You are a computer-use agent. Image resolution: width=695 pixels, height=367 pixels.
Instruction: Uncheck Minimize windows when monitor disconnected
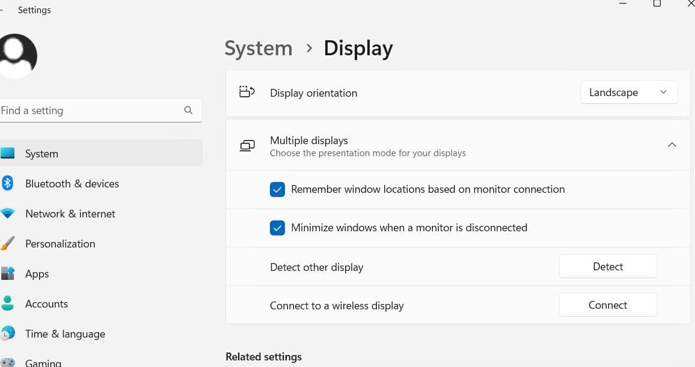point(278,228)
